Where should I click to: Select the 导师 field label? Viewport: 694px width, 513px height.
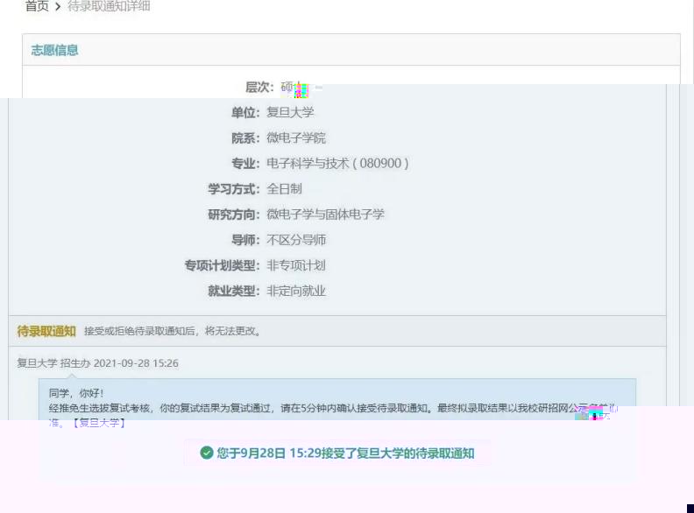click(245, 240)
